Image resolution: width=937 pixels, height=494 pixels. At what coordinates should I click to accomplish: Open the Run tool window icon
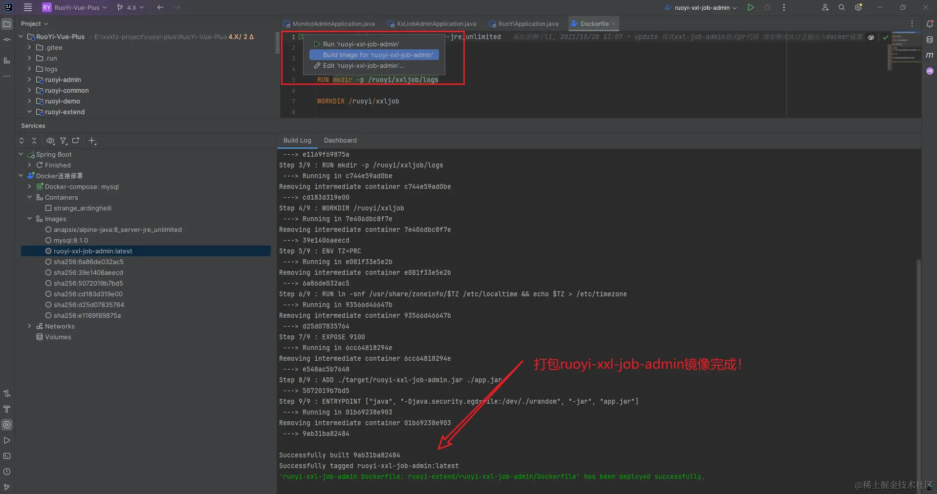tap(7, 440)
